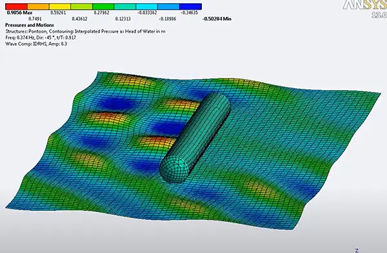The width and height of the screenshot is (387, 253).
Task: Click the red legend color band
Action: coord(16,6)
